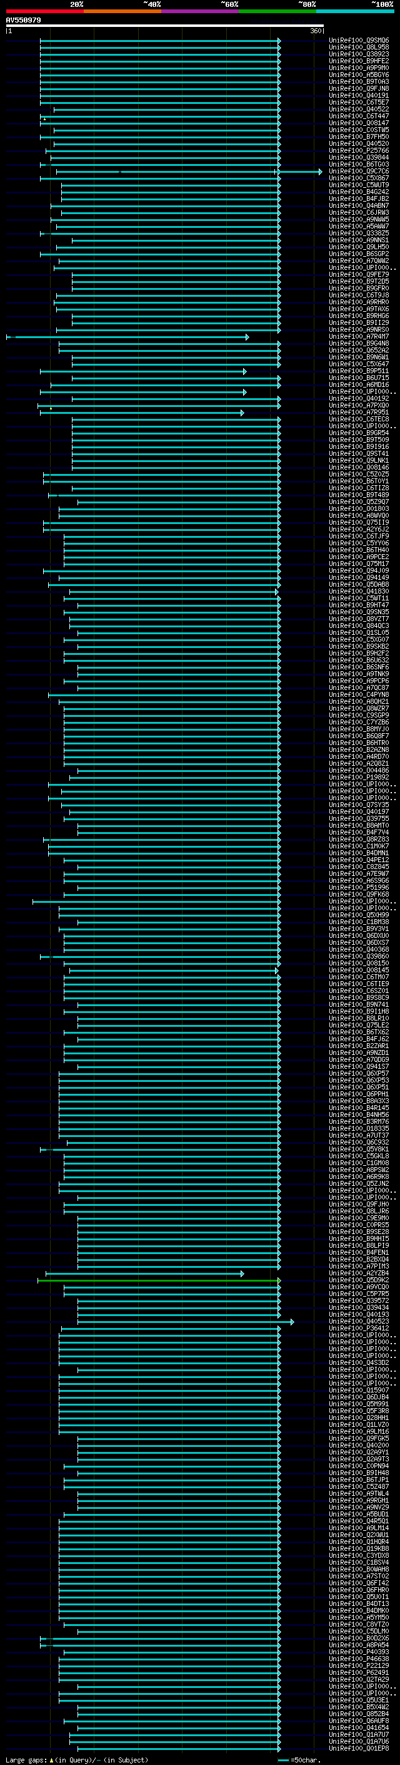Open hit UniRef100_C6T447
This screenshot has height=1765, width=400.
[x=359, y=116]
